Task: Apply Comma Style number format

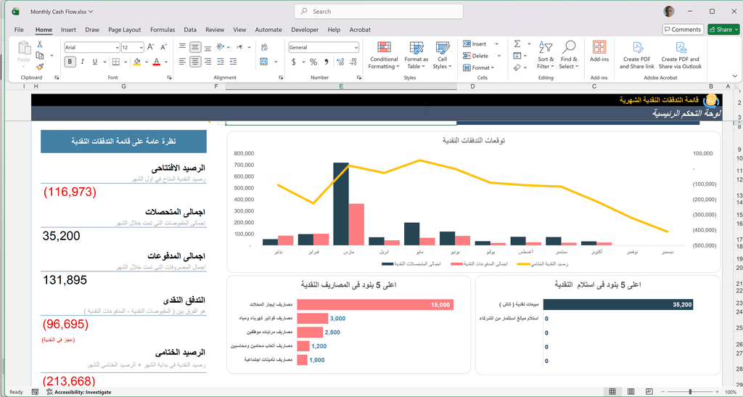Action: click(x=326, y=62)
